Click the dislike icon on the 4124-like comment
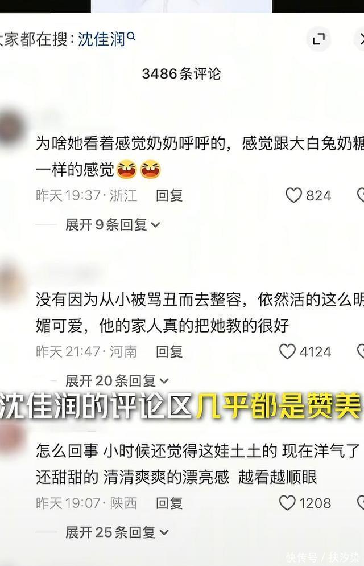This screenshot has width=364, height=566. pyautogui.click(x=361, y=351)
